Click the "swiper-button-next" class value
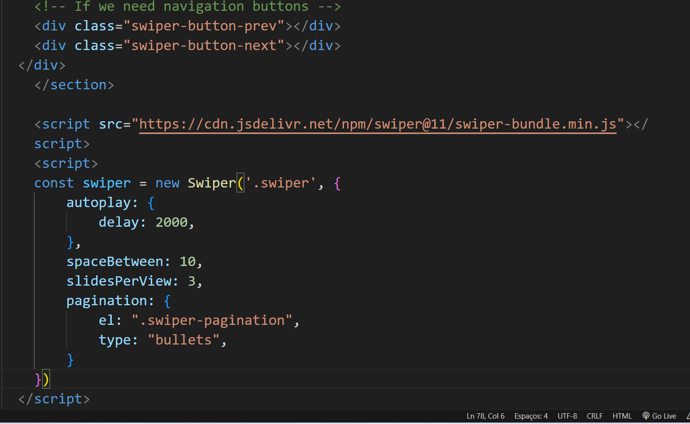Image resolution: width=690 pixels, height=424 pixels. click(x=204, y=45)
